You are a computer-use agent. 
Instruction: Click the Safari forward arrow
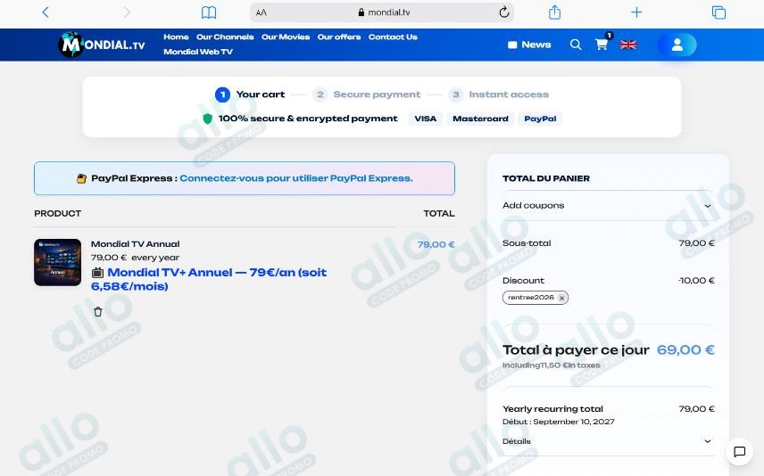point(127,12)
